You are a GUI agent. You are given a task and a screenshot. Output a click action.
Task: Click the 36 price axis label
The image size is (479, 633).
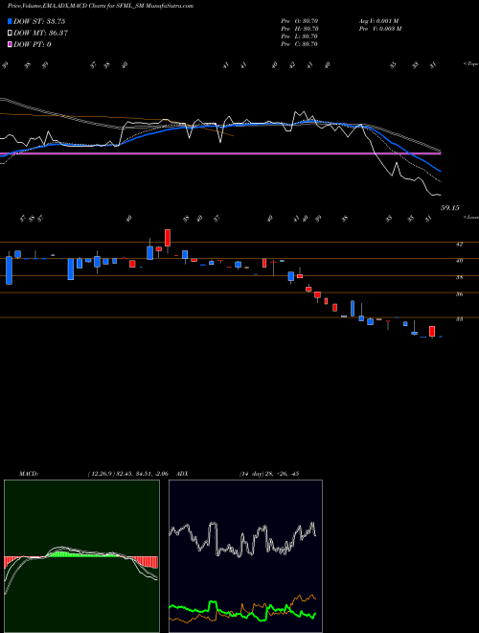pyautogui.click(x=459, y=294)
